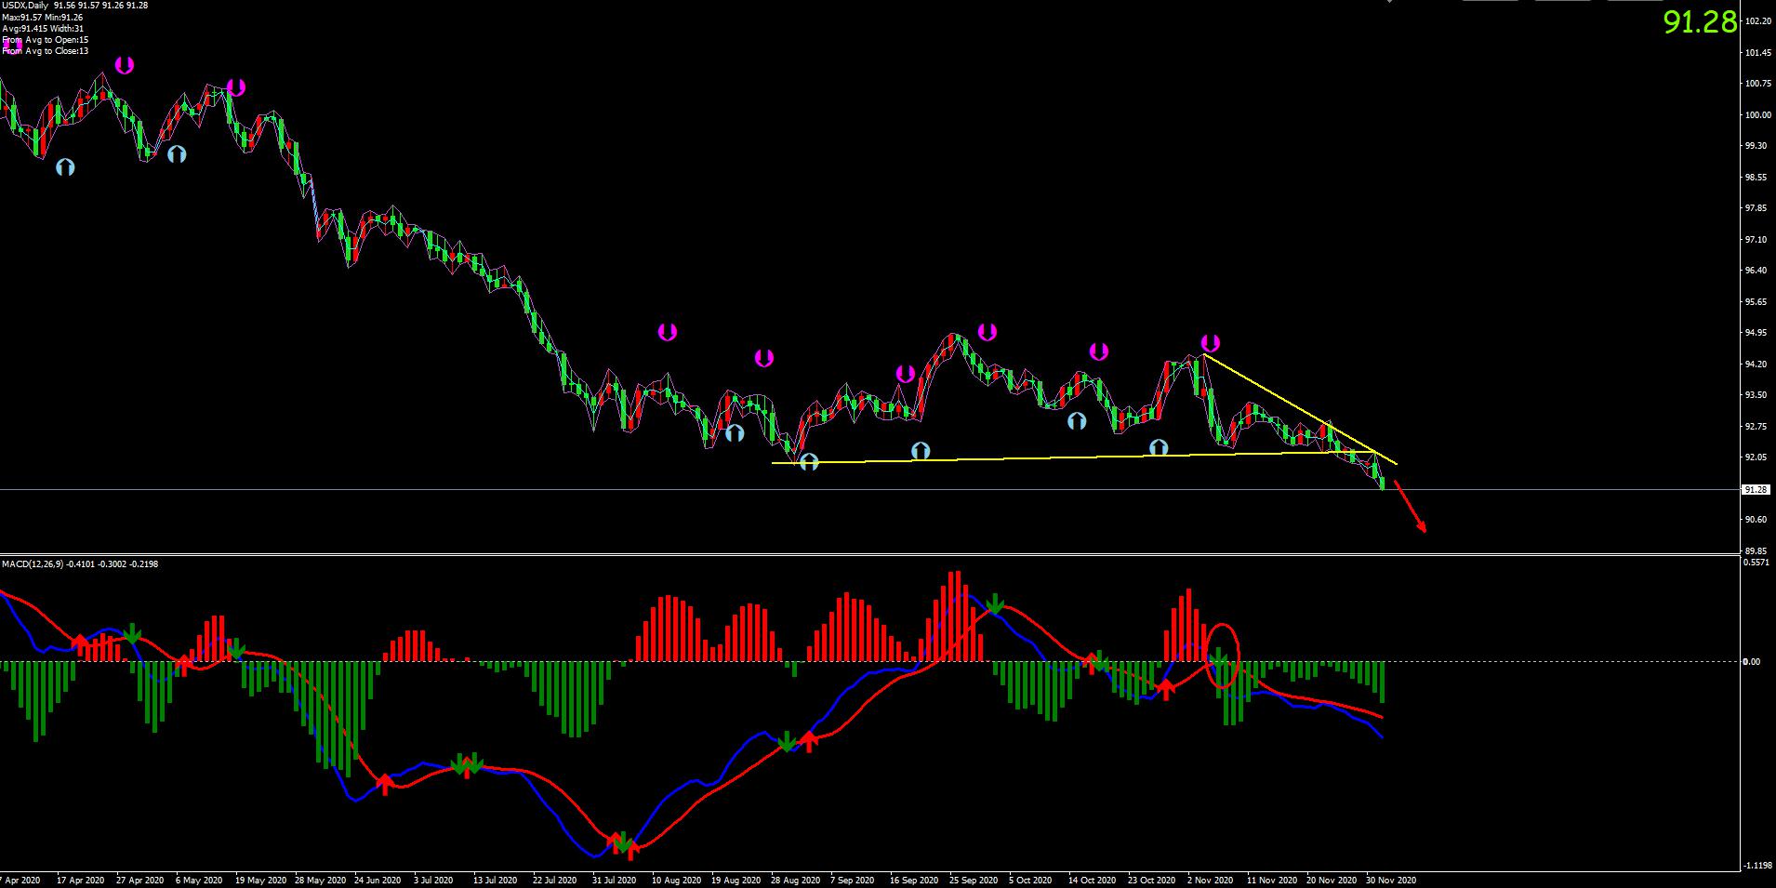Click the leftmost blue up-arrow signal under April candles
Viewport: 1776px width, 888px height.
pyautogui.click(x=64, y=167)
